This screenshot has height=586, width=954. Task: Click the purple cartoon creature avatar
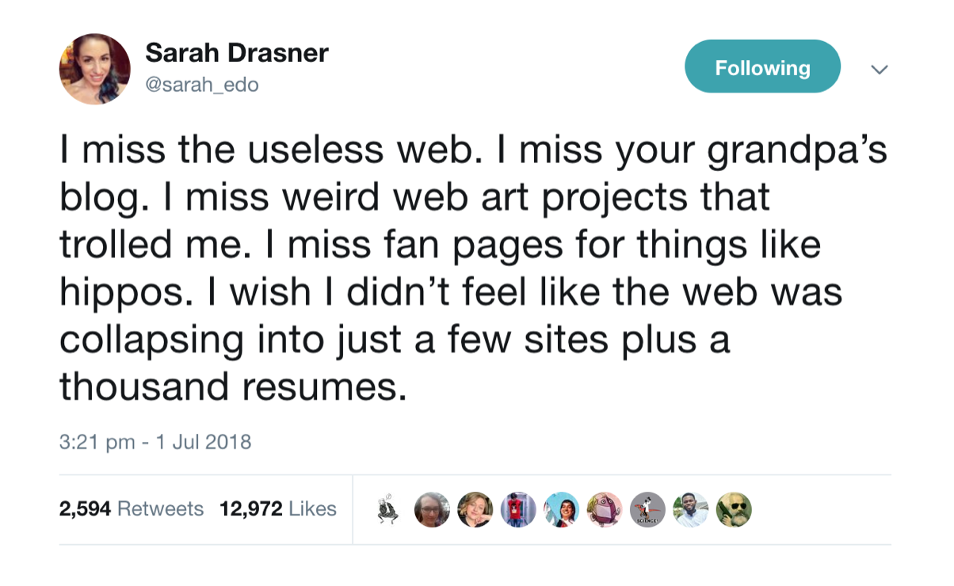click(x=605, y=510)
